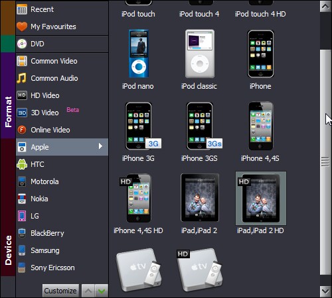Click the 3D Video icon

click(22, 113)
